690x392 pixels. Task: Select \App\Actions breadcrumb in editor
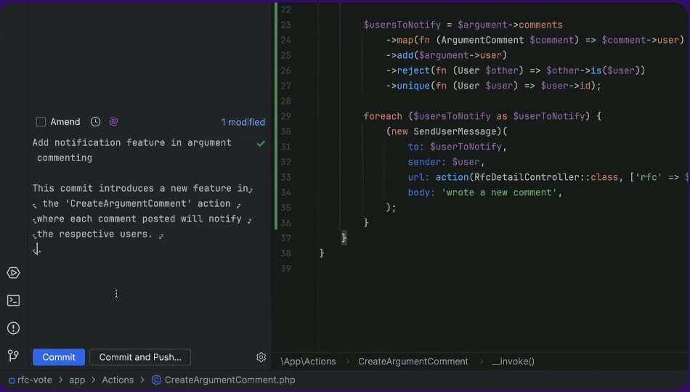pyautogui.click(x=308, y=362)
